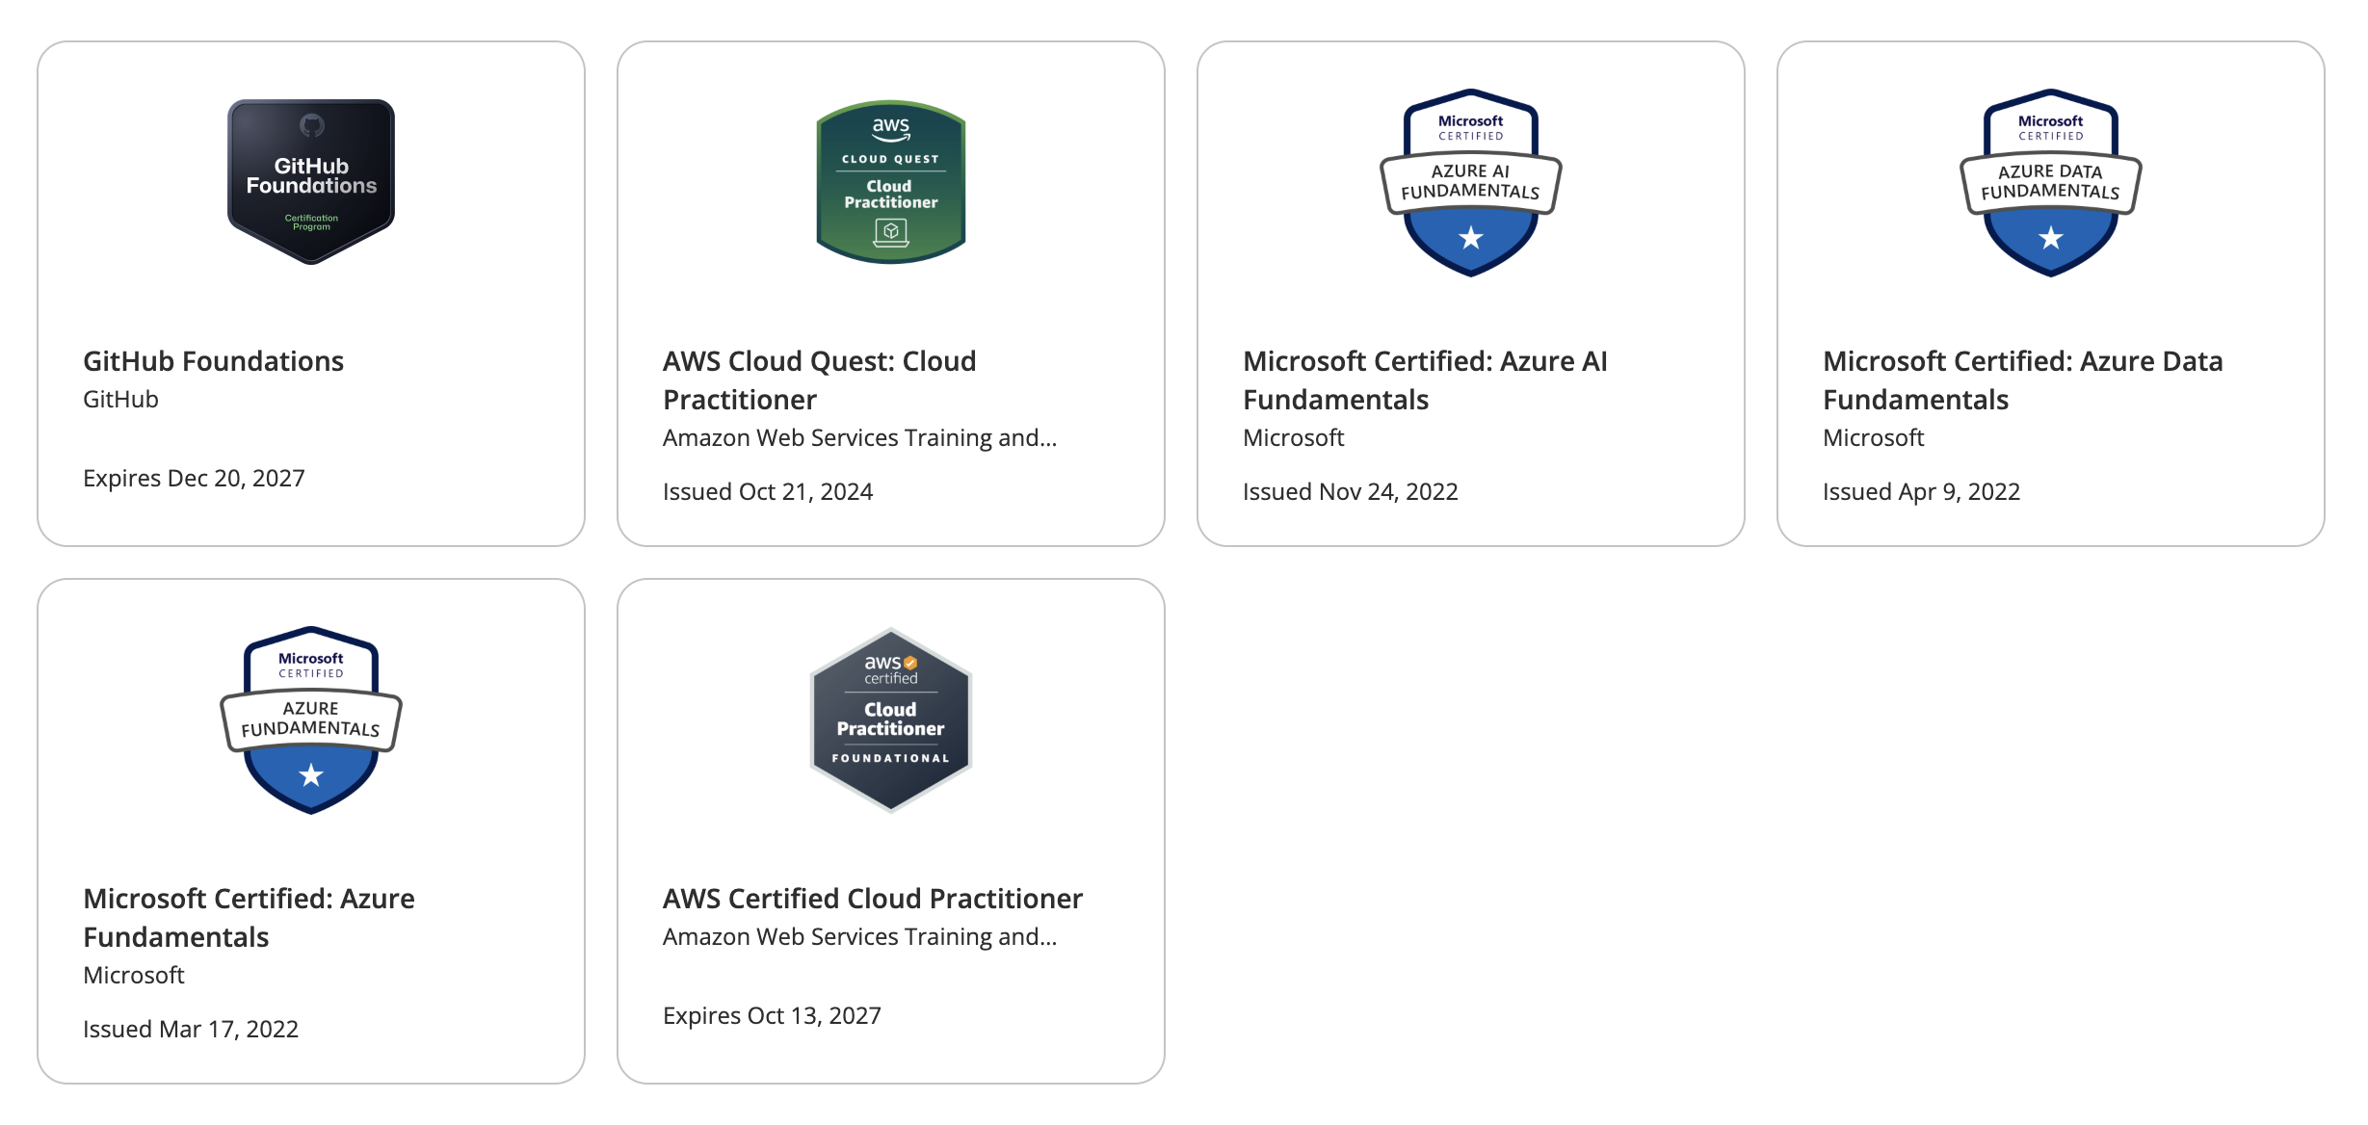Click the AWS Certified Cloud Practitioner hexagon badge
The width and height of the screenshot is (2368, 1125).
891,719
